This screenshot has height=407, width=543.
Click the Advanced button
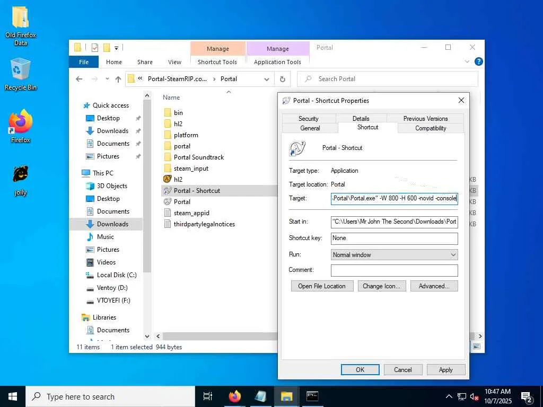click(434, 286)
